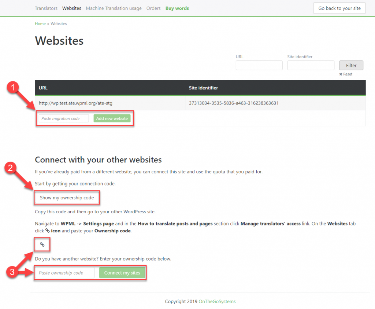Open the Websites tab
The image size is (375, 309).
click(x=72, y=8)
